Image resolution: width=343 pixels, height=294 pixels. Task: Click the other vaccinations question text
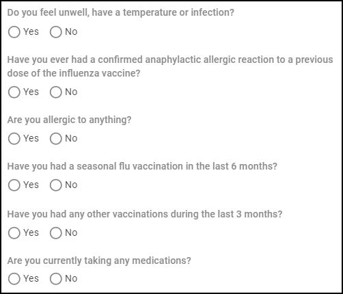[x=145, y=214]
